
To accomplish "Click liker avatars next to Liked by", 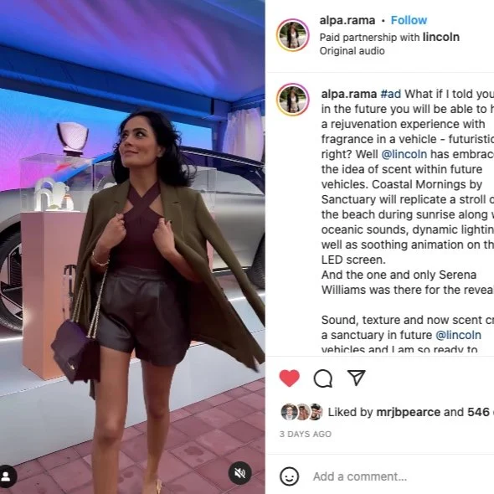I will coord(301,412).
